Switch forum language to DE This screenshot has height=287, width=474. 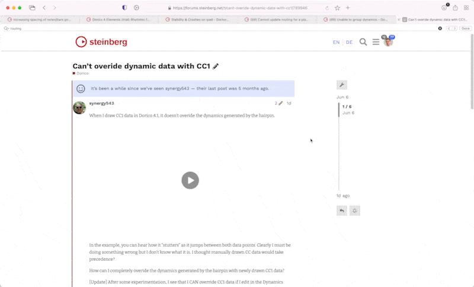(349, 42)
